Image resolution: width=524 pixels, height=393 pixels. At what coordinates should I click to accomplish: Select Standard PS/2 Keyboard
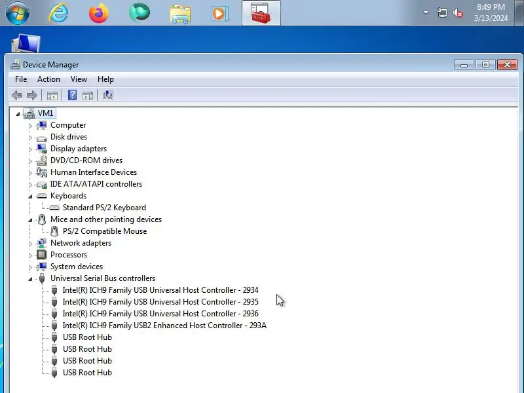coord(104,208)
